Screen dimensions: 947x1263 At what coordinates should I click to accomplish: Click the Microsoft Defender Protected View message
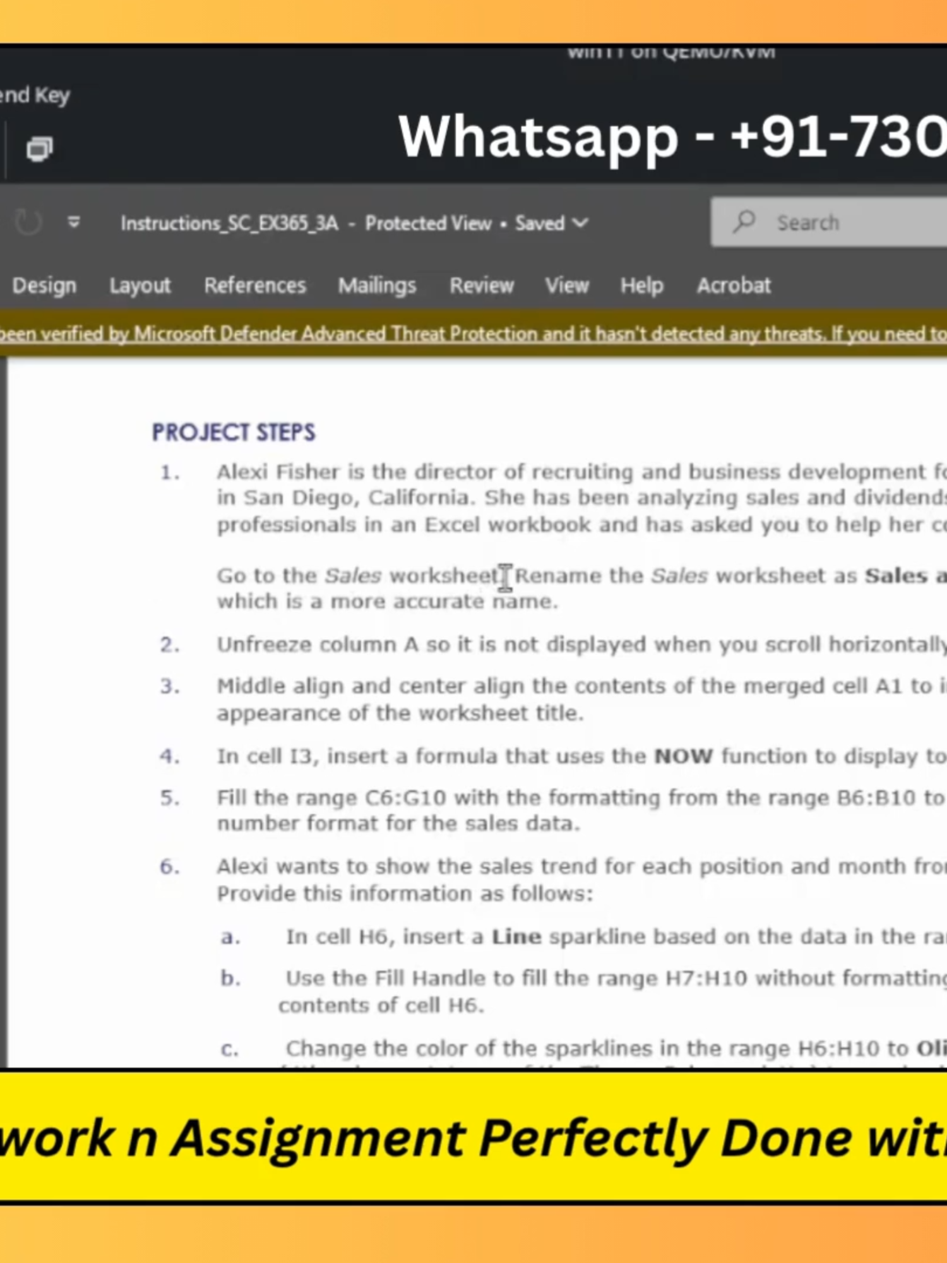click(x=473, y=333)
